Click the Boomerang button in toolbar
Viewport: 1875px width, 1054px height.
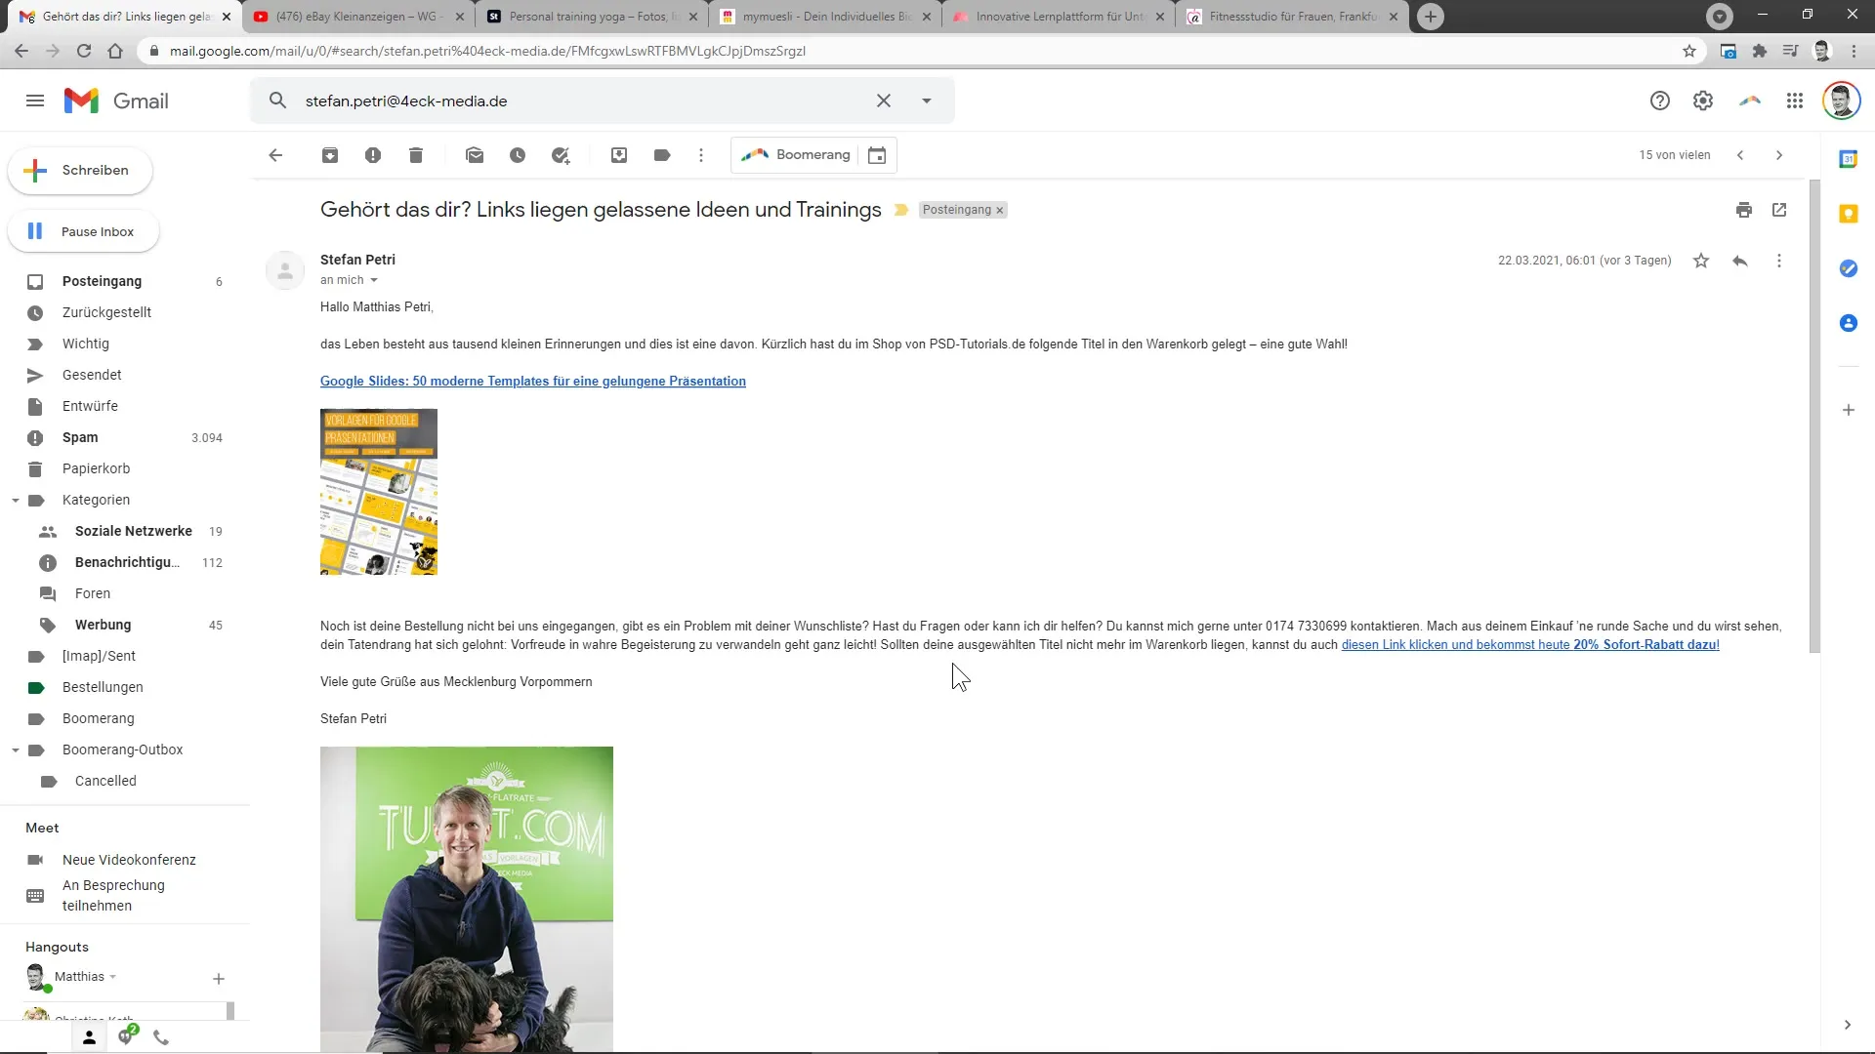pyautogui.click(x=795, y=155)
